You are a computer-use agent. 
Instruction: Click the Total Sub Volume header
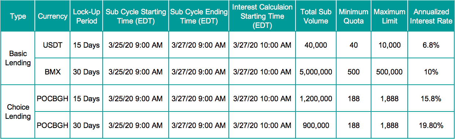click(316, 16)
